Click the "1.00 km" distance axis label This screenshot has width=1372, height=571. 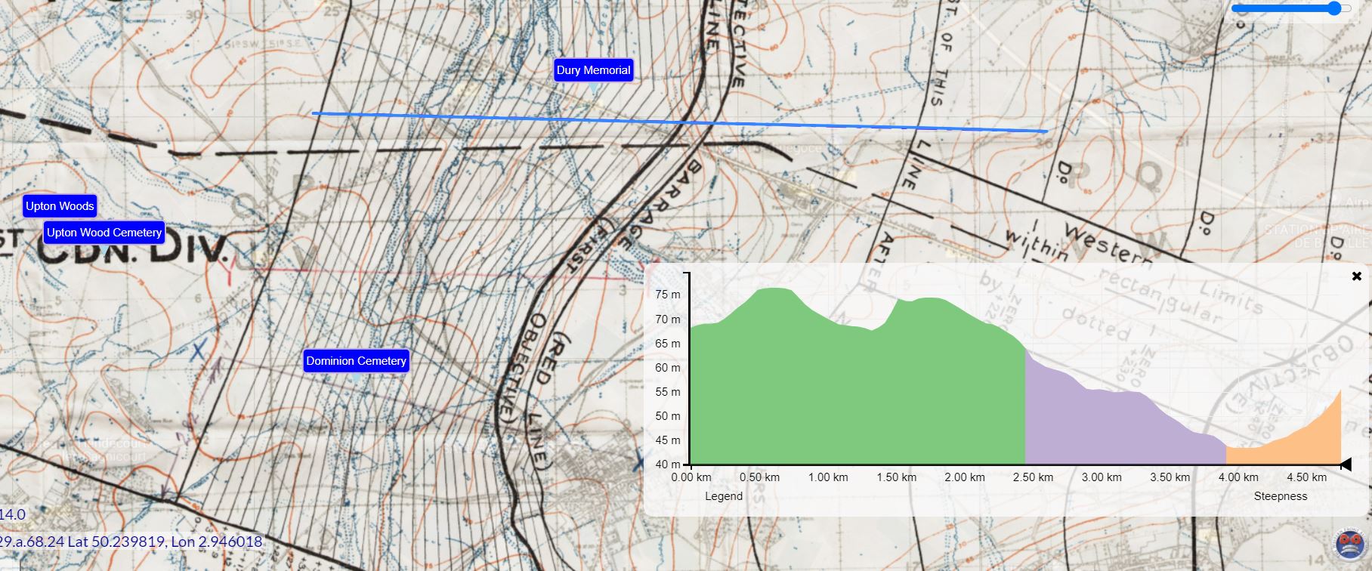tap(828, 477)
